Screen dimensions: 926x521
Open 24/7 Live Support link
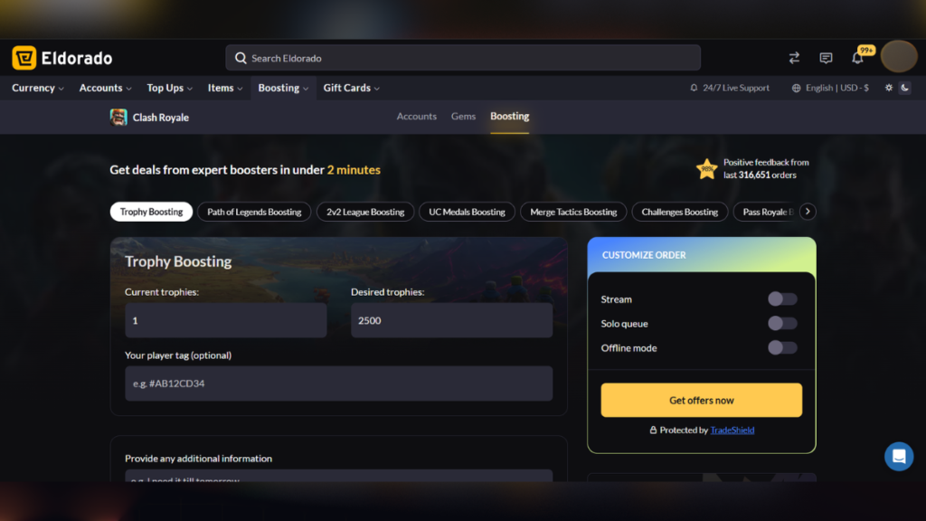click(730, 88)
